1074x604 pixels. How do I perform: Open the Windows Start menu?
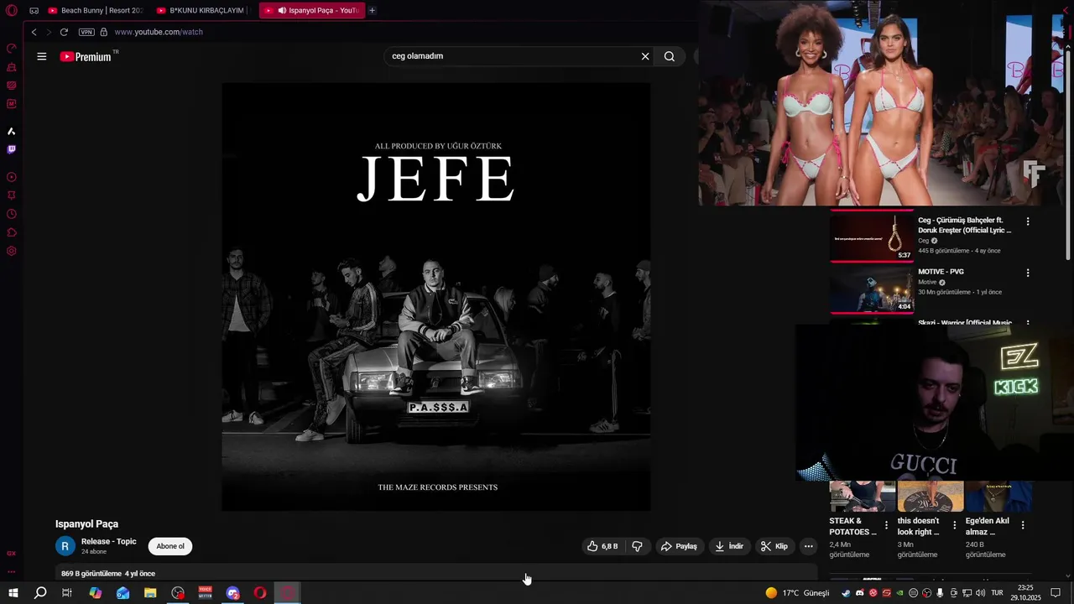point(13,593)
